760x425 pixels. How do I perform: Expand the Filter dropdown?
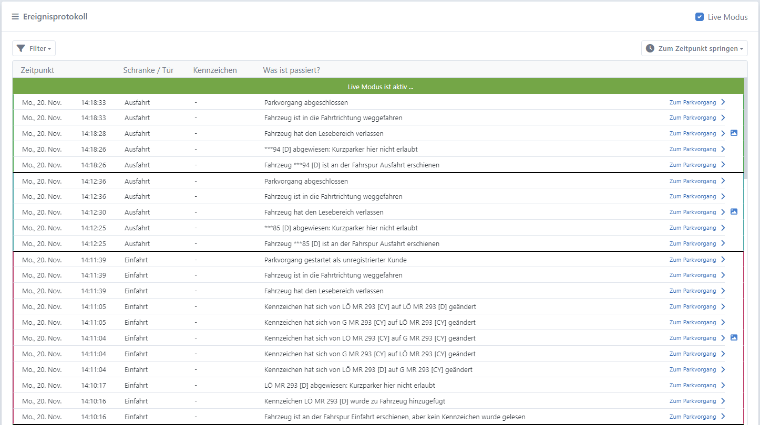coord(34,48)
